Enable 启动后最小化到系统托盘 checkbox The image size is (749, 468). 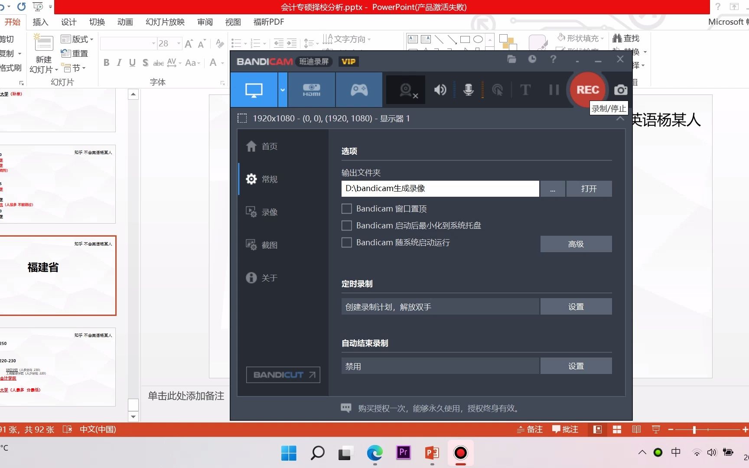347,226
